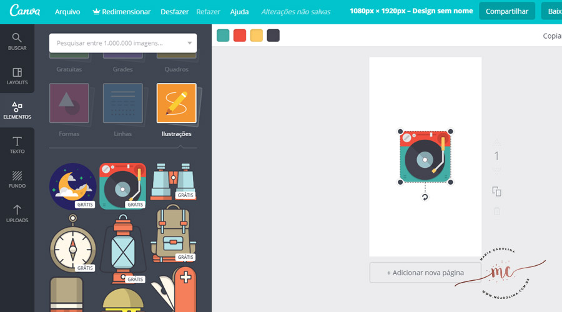Click the Redimensionar option
This screenshot has height=312, width=562.
tap(122, 12)
